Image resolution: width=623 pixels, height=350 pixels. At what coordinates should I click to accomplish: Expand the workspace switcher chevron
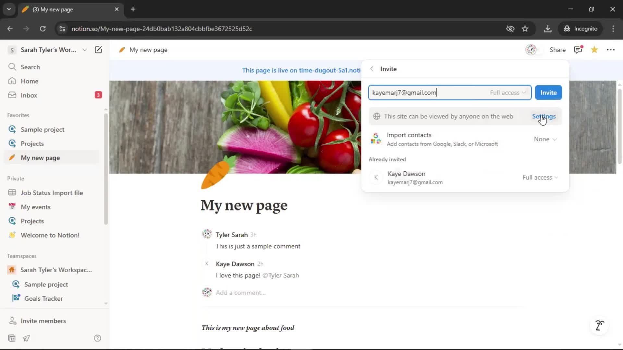[84, 50]
